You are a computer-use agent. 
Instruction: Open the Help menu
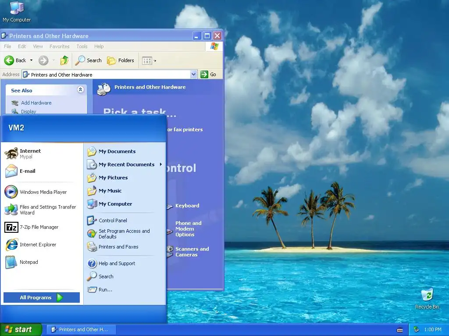[99, 46]
